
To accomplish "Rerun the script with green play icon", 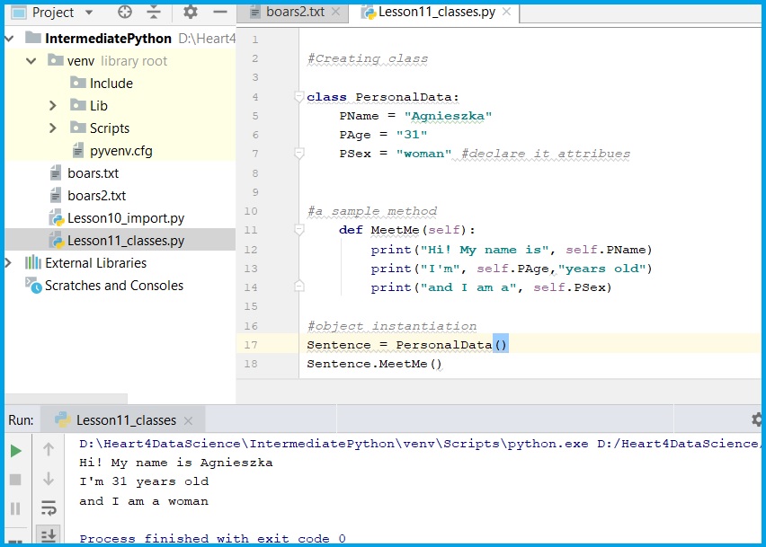I will [x=15, y=450].
